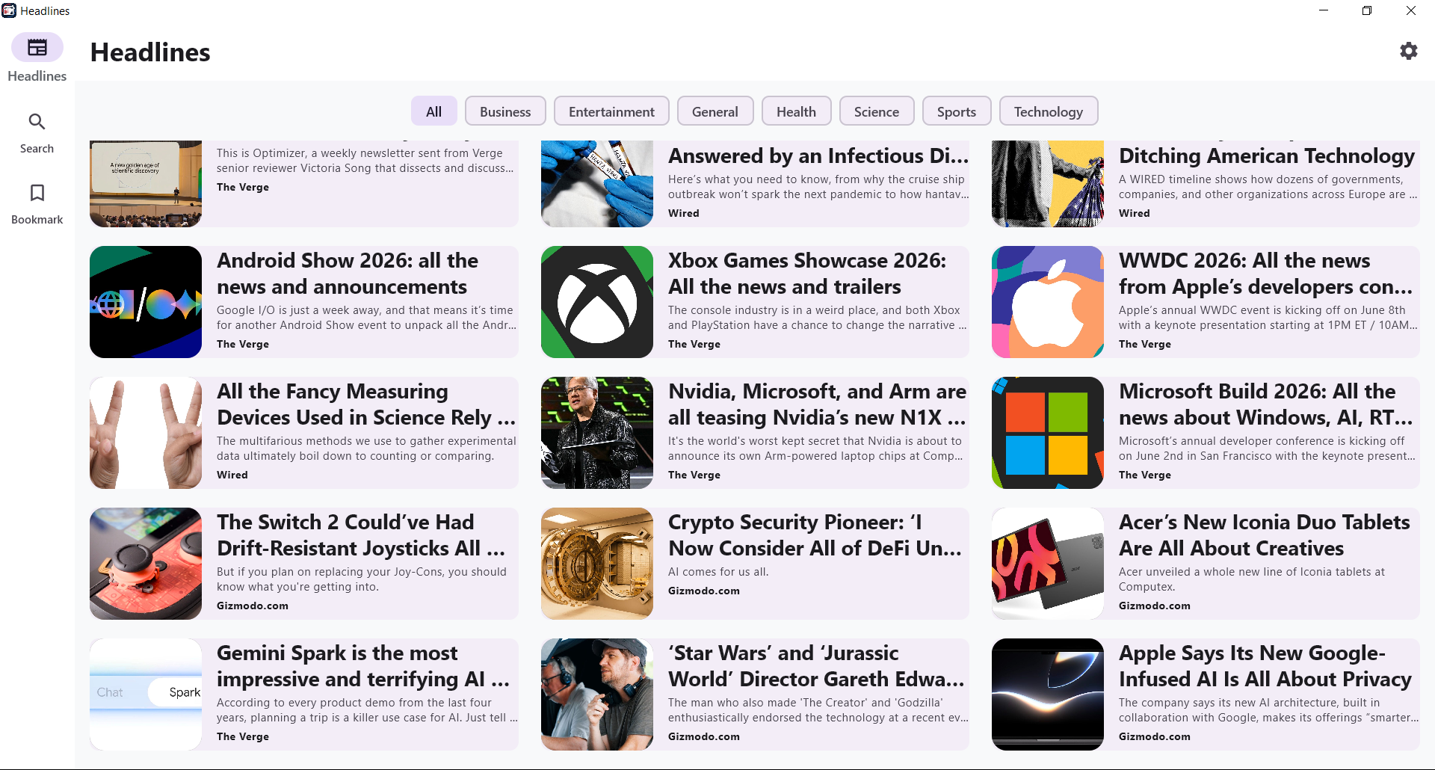This screenshot has height=770, width=1435.
Task: Open settings gear icon
Action: click(x=1408, y=51)
